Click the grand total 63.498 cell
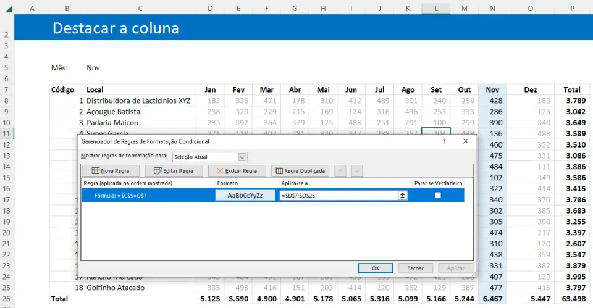This screenshot has height=308, width=593. 572,299
